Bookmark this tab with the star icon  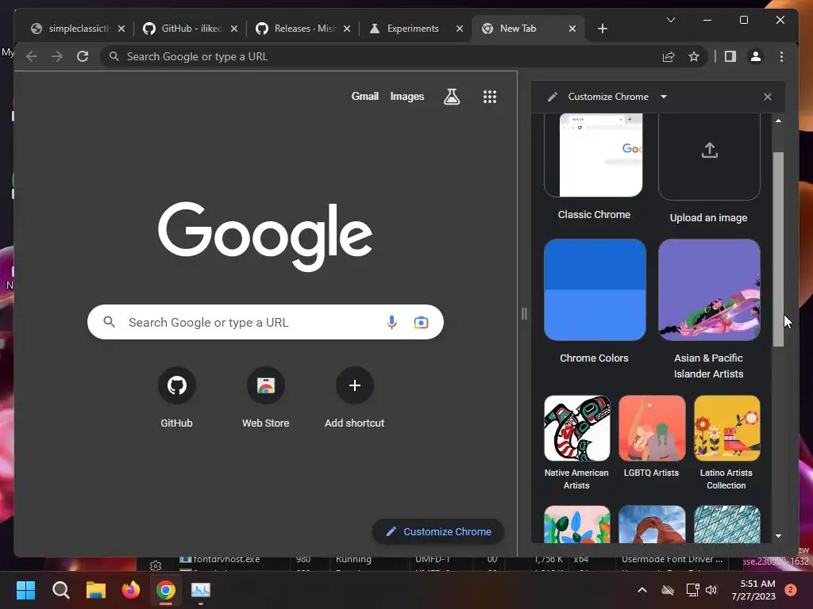tap(694, 56)
